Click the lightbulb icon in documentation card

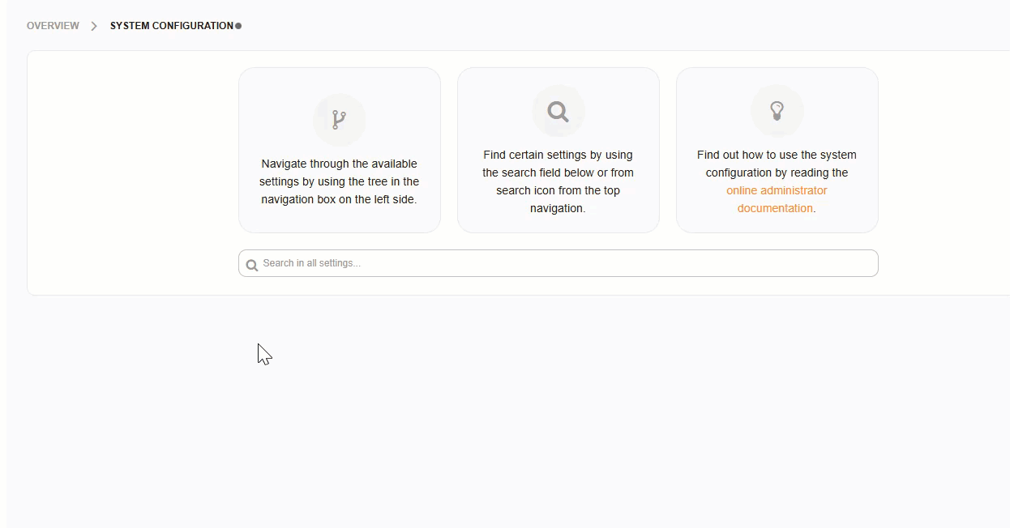(777, 111)
